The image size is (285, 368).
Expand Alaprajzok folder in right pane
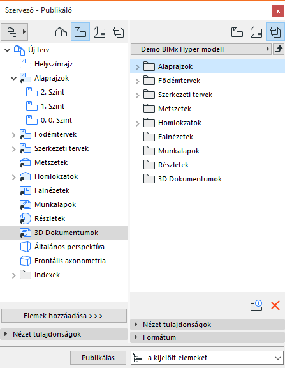pos(138,67)
